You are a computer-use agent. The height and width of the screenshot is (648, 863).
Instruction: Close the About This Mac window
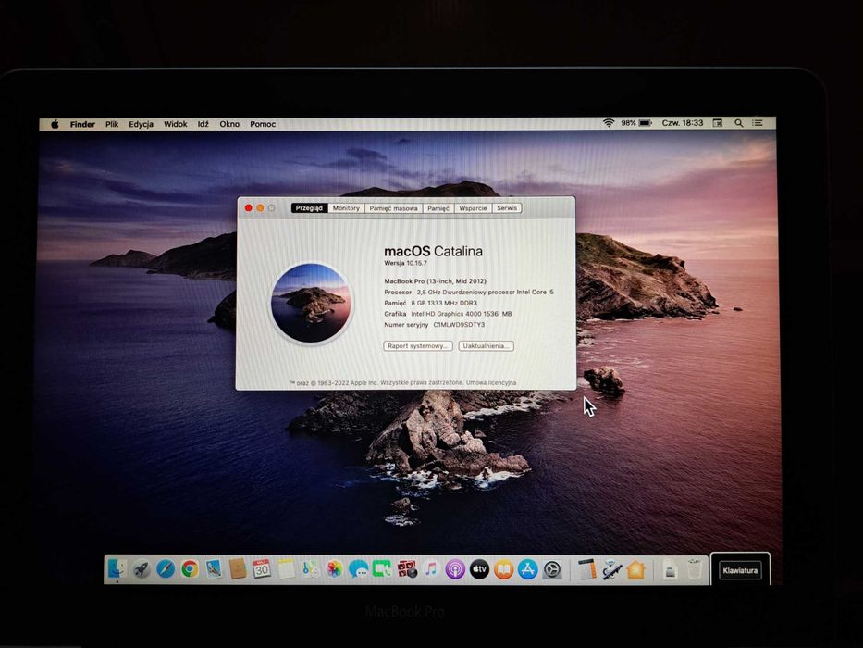coord(248,207)
